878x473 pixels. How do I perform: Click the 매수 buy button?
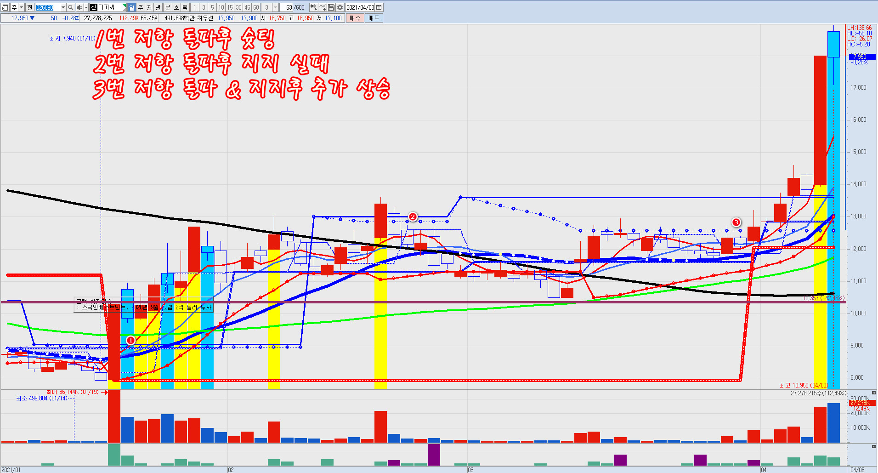point(355,18)
